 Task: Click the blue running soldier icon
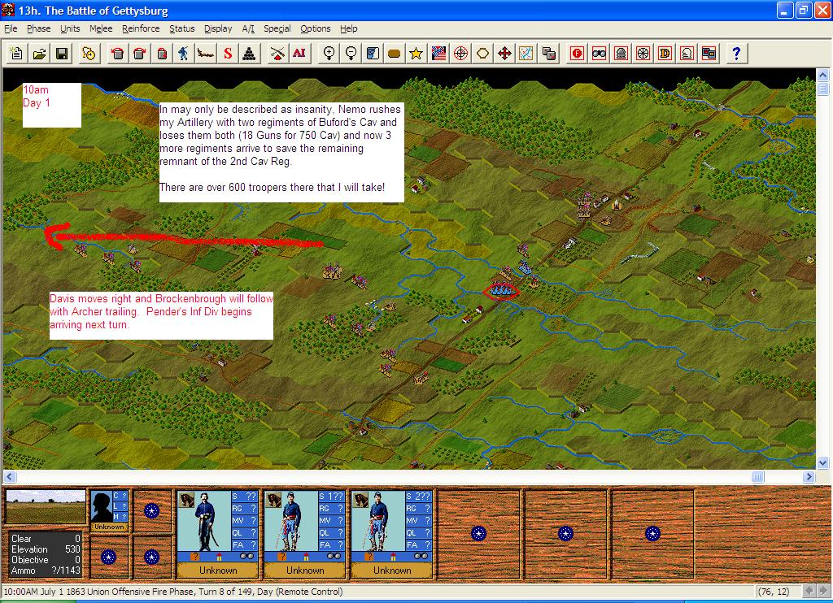(x=183, y=53)
